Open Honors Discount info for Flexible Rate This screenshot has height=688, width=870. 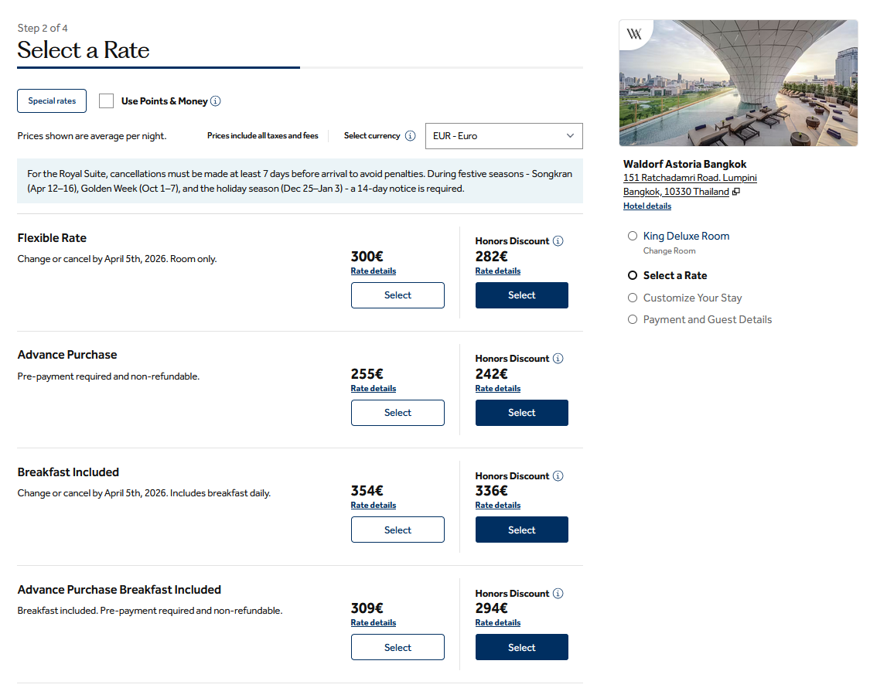tap(558, 240)
